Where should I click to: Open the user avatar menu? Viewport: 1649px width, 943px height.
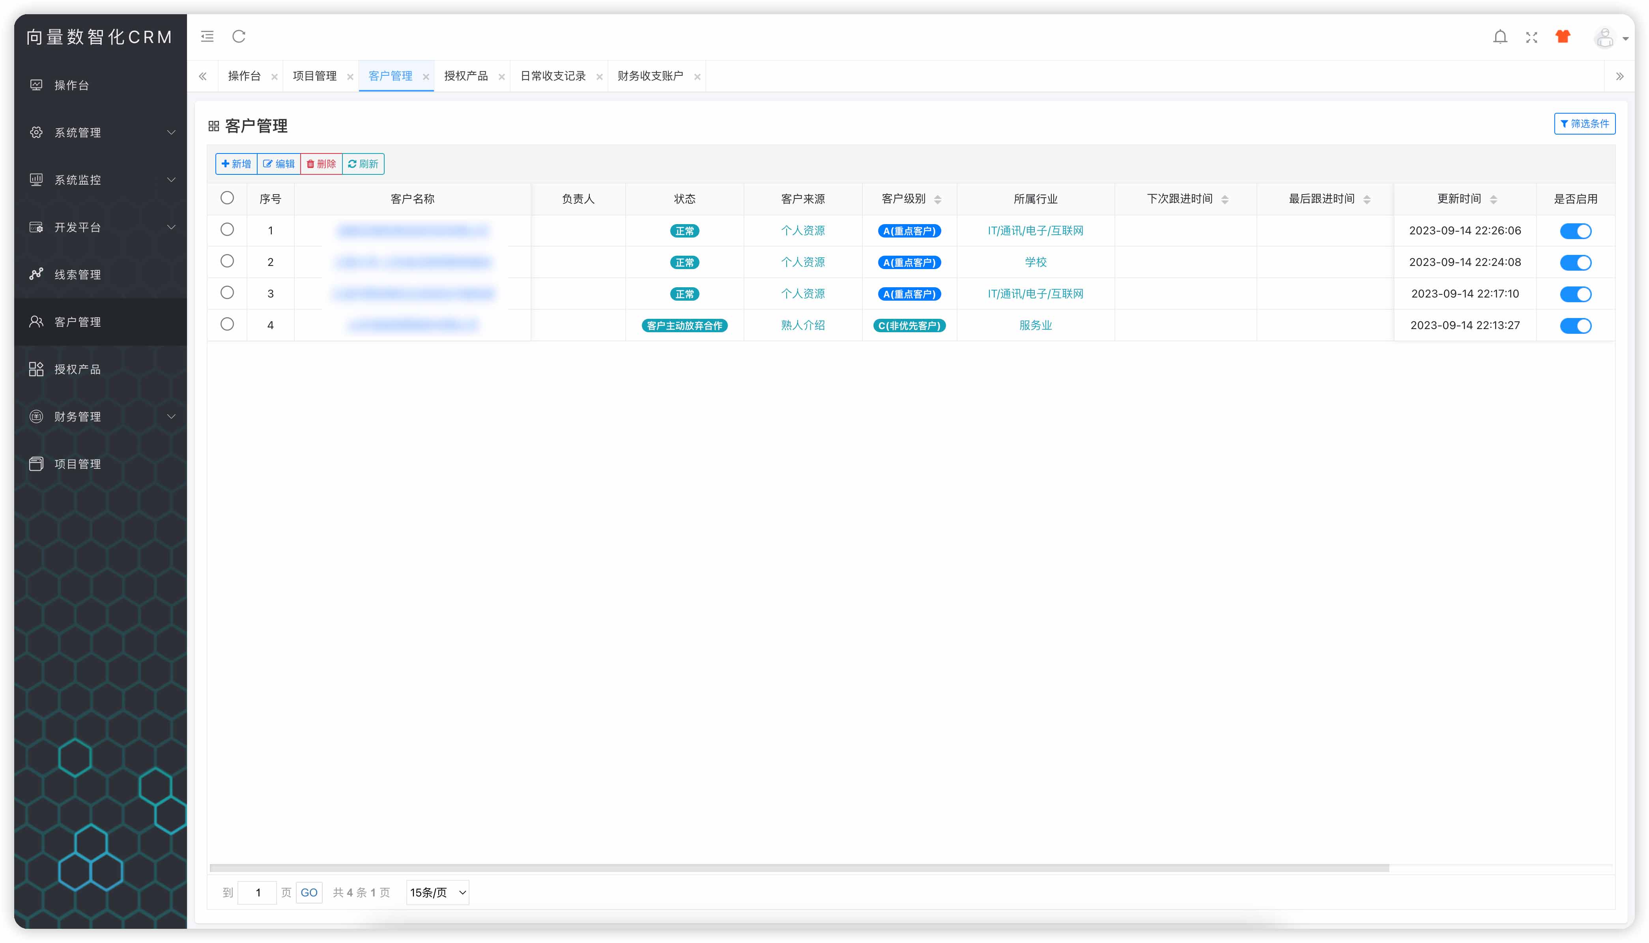[x=1611, y=37]
